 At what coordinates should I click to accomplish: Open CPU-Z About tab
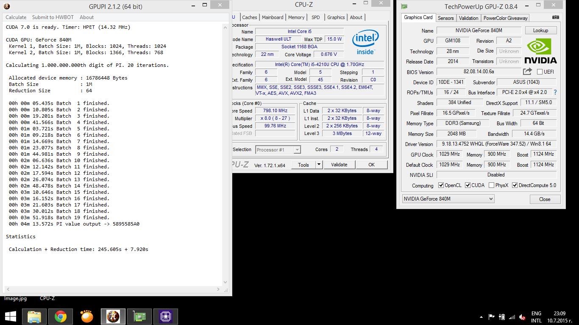click(356, 17)
